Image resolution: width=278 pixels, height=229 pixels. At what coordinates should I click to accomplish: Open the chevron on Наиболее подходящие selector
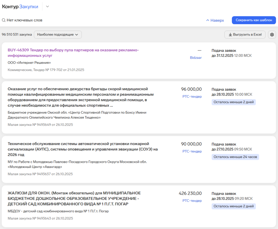pyautogui.click(x=77, y=35)
